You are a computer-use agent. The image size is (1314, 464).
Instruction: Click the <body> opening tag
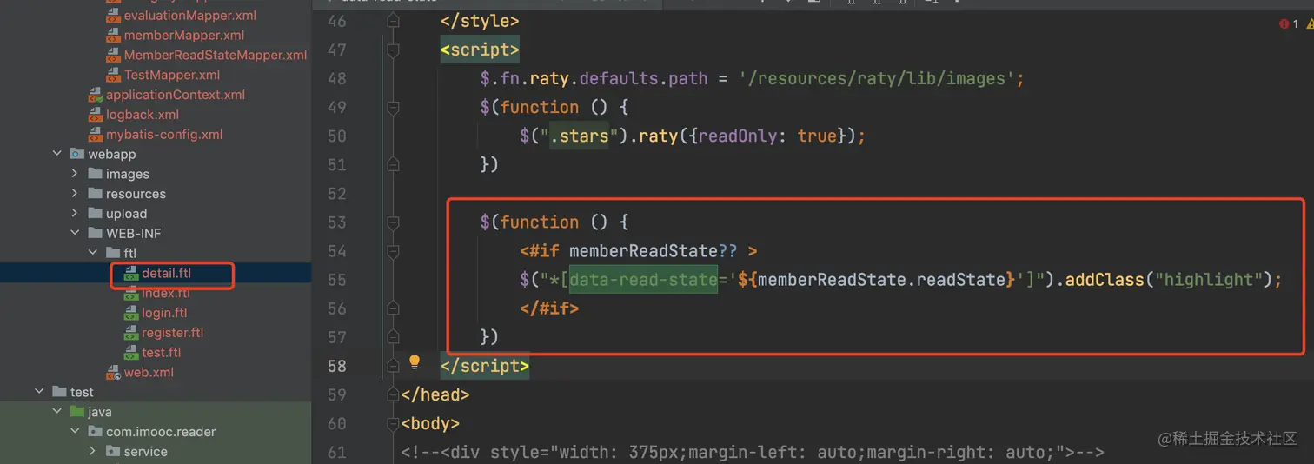pyautogui.click(x=430, y=424)
